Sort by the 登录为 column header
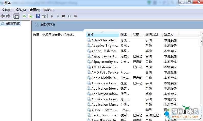 [170, 34]
